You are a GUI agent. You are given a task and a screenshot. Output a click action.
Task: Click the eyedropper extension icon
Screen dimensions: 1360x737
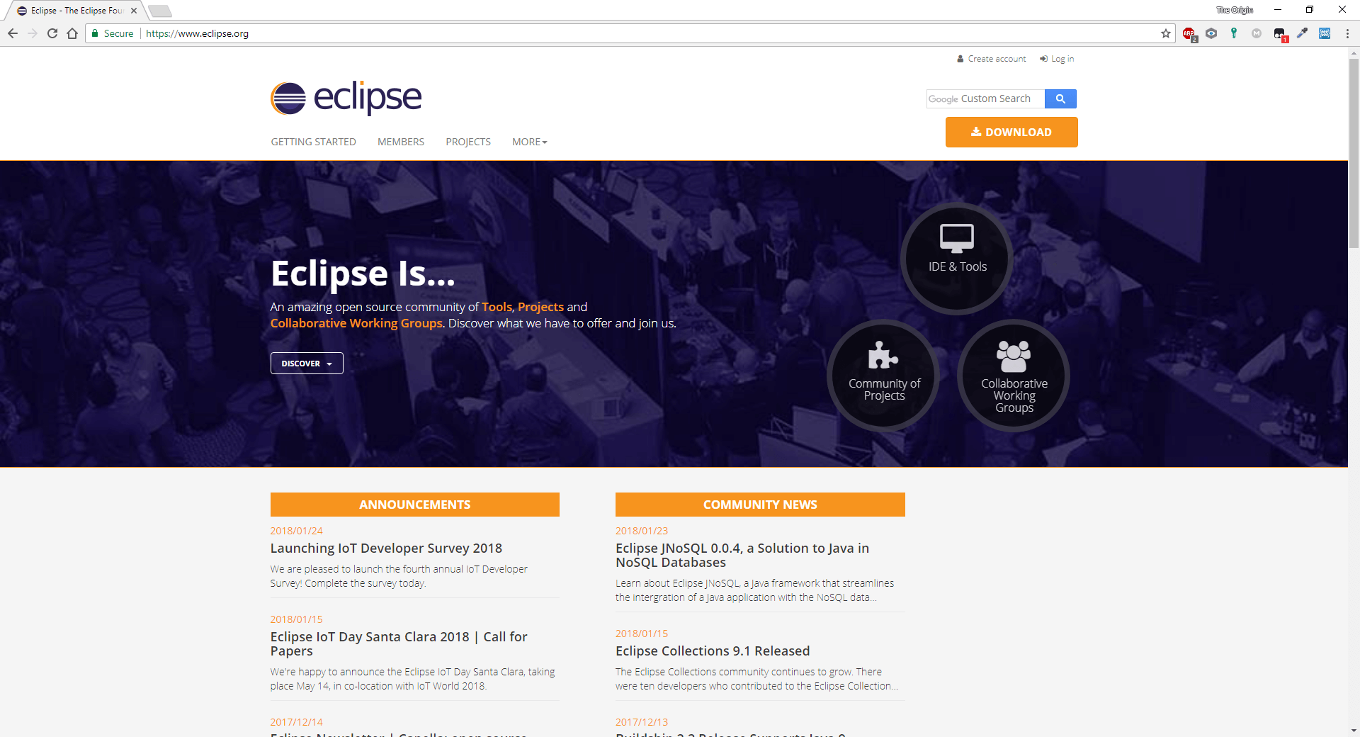point(1302,33)
